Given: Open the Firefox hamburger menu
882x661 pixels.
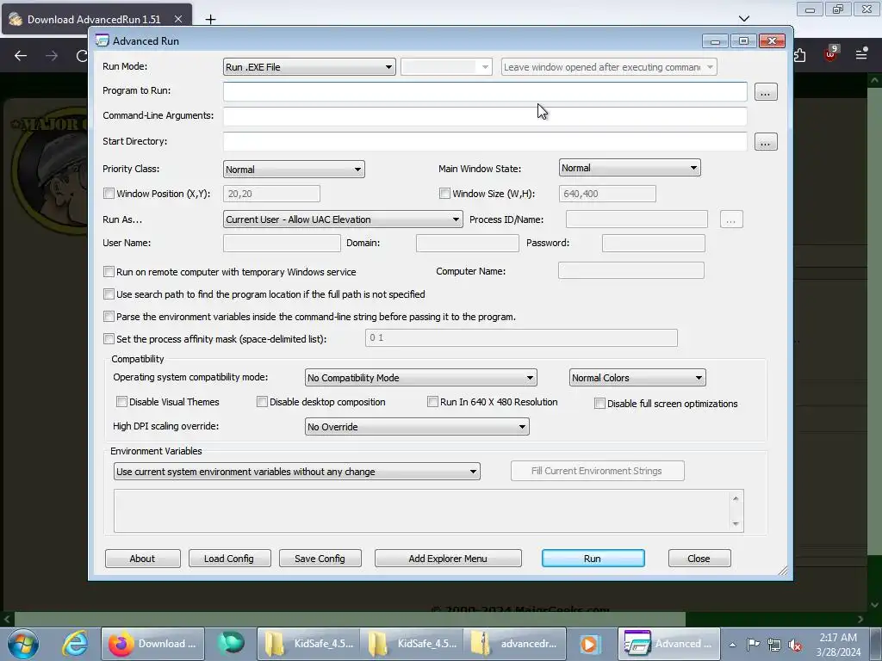Looking at the screenshot, I should [x=860, y=54].
